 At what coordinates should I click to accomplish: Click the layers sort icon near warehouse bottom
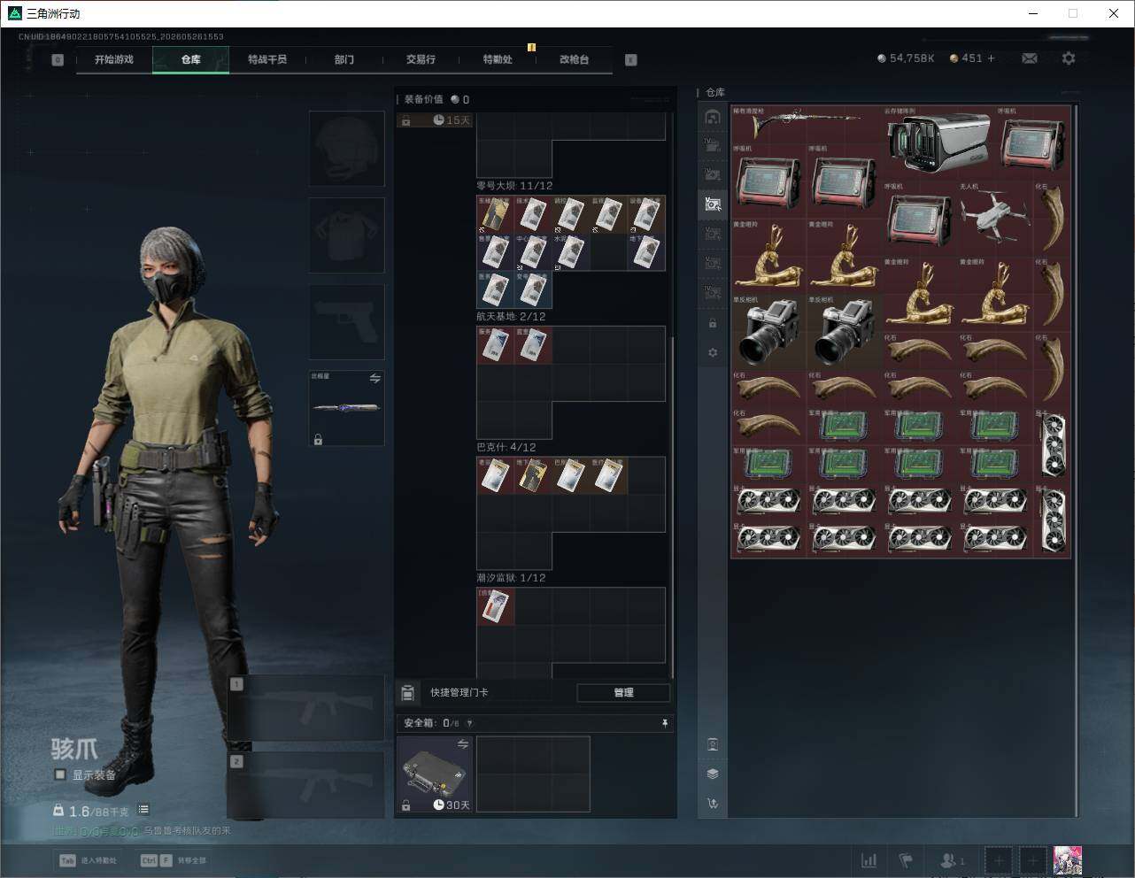(713, 774)
